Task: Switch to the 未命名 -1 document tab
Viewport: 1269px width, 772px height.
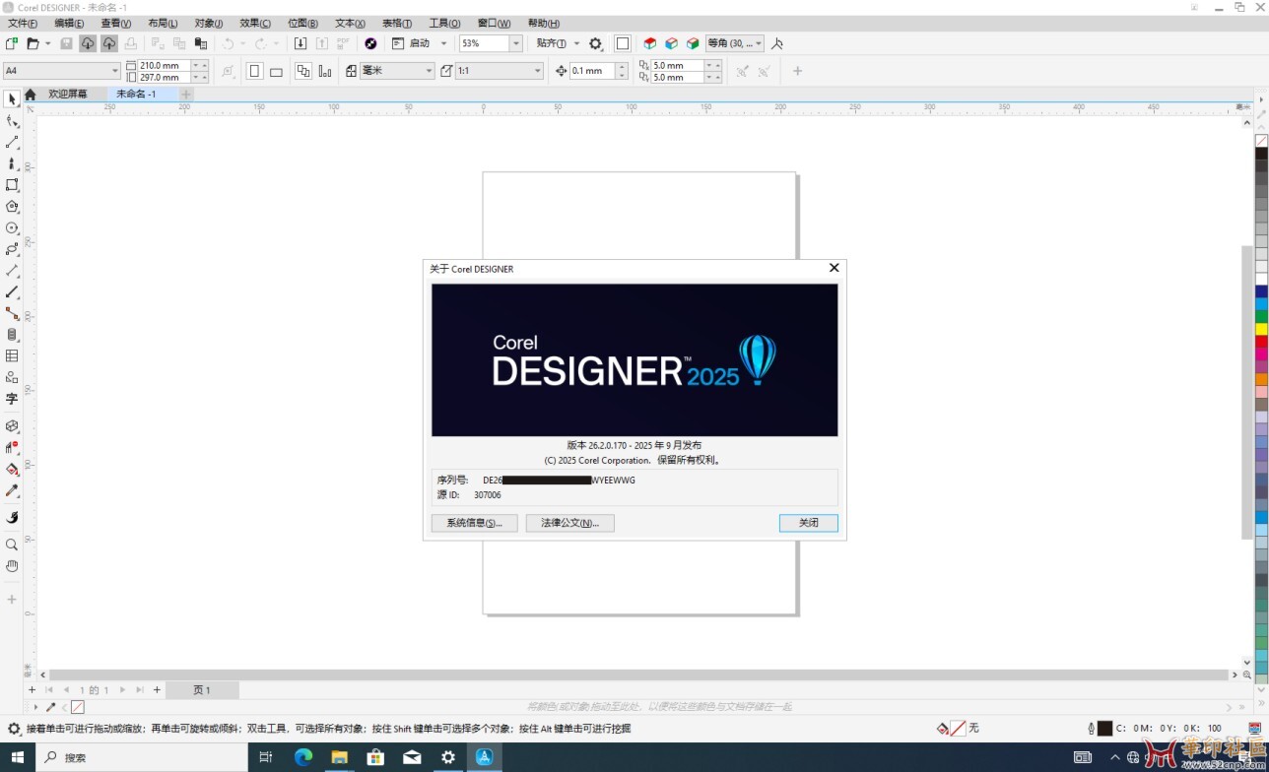Action: point(136,95)
